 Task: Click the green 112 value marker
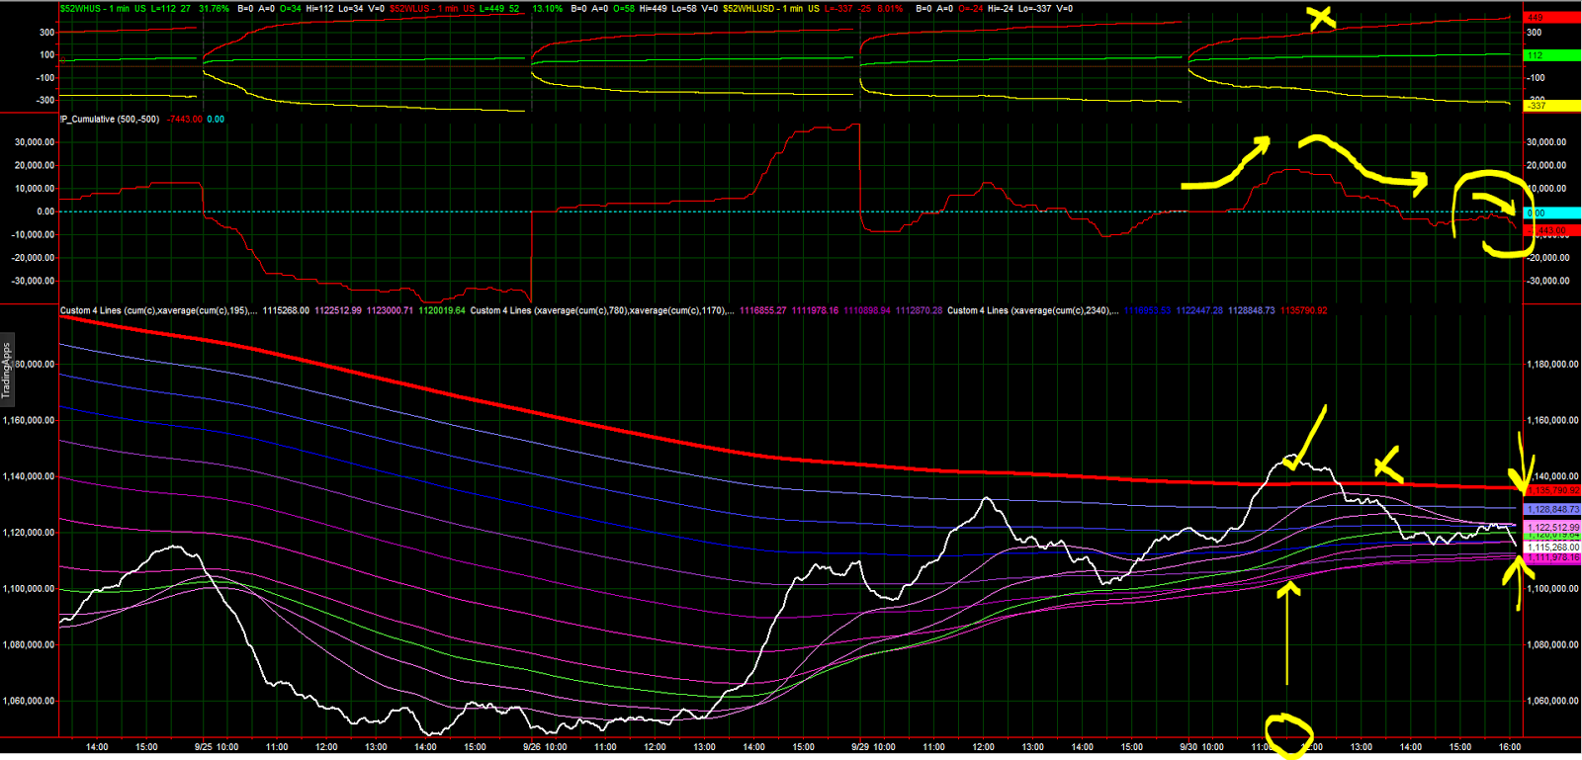coord(1550,54)
